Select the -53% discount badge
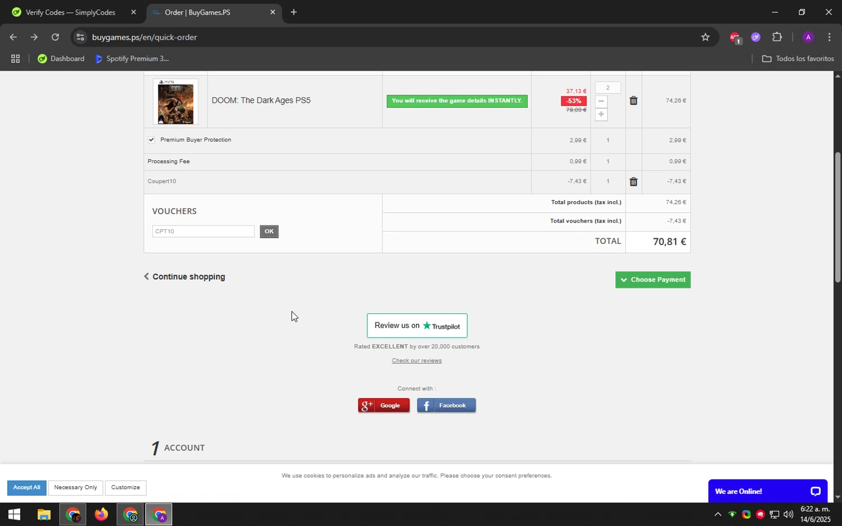 coord(574,101)
